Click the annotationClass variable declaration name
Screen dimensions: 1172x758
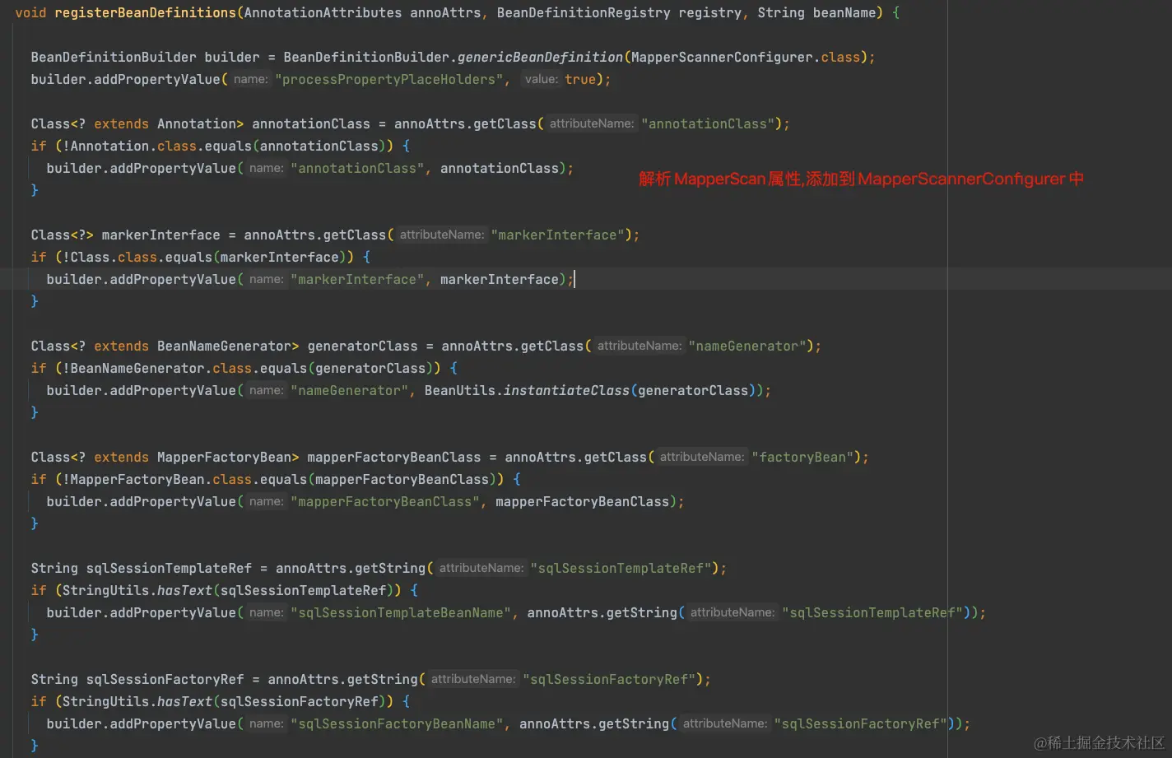click(310, 123)
